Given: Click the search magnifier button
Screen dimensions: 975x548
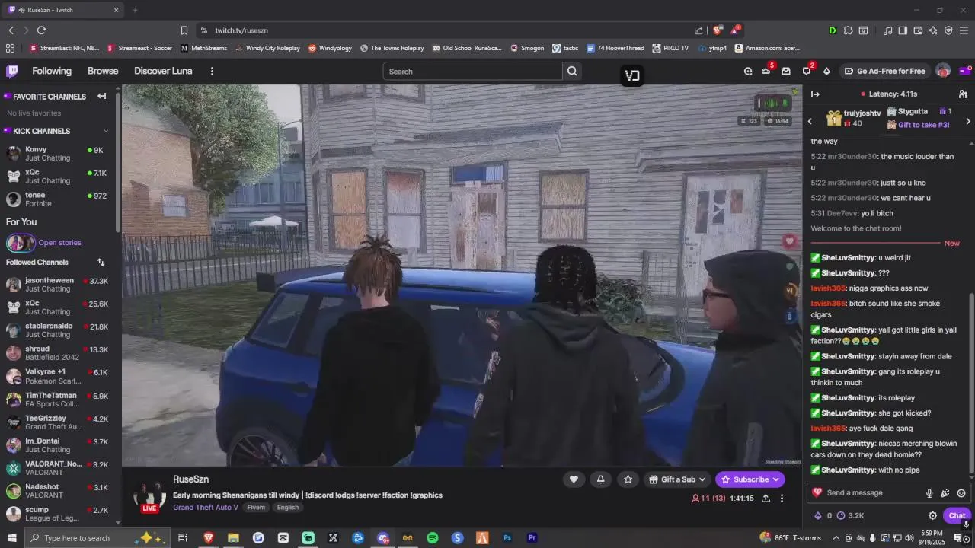Looking at the screenshot, I should (572, 71).
